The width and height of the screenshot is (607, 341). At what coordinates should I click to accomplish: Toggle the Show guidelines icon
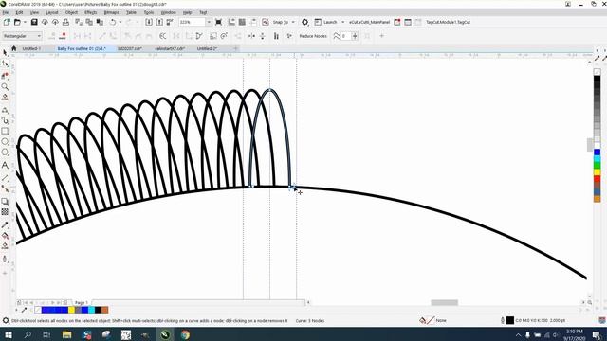click(253, 22)
